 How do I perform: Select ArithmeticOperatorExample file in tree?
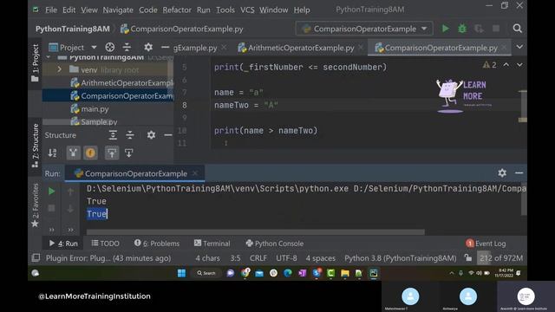click(122, 83)
